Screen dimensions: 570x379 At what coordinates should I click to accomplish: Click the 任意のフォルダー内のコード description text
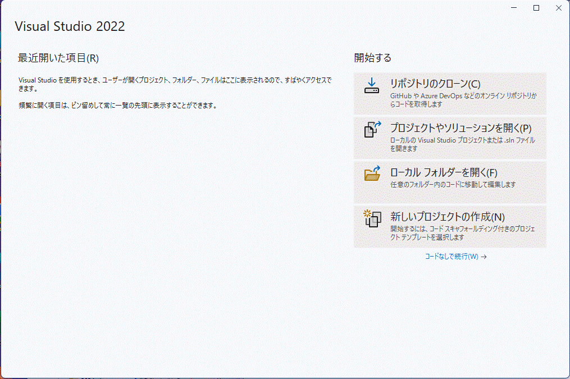coord(453,184)
